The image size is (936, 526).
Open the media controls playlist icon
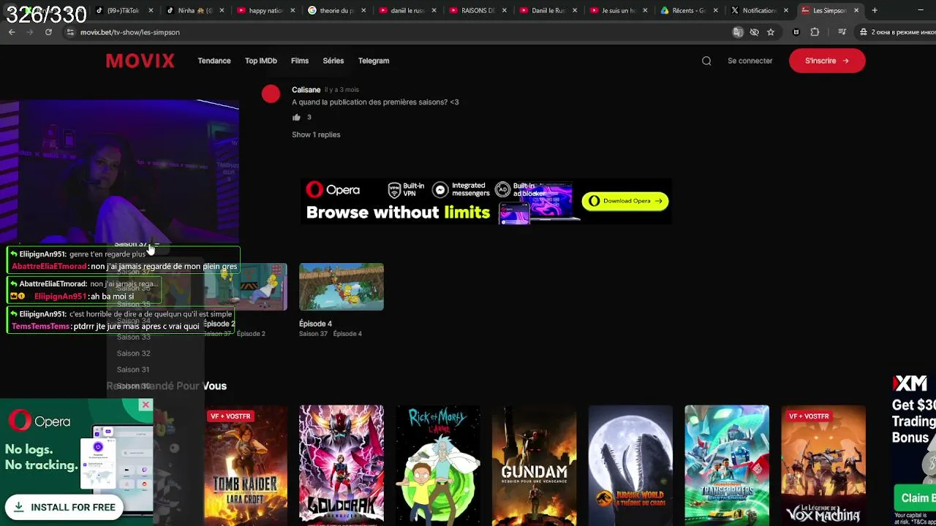pyautogui.click(x=842, y=32)
